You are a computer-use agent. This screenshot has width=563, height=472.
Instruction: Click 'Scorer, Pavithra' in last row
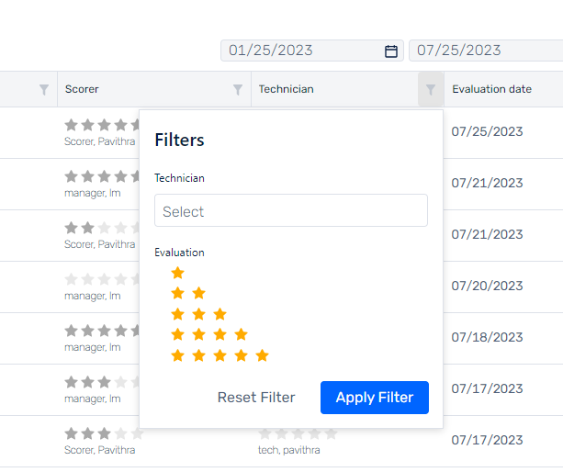pyautogui.click(x=100, y=450)
